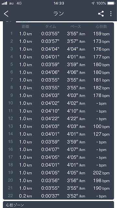Select the 心拍数 column header

101,27
